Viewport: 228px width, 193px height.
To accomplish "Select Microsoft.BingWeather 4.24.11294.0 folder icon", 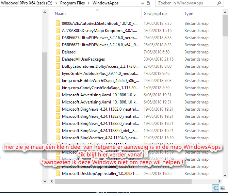I will click(58, 138).
